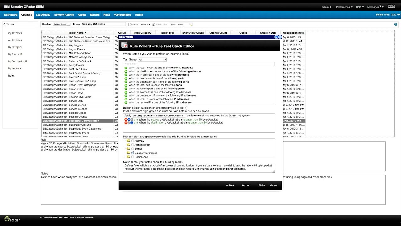Add the destination IP test with green plus
This screenshot has height=226, width=401.
coord(126,96)
